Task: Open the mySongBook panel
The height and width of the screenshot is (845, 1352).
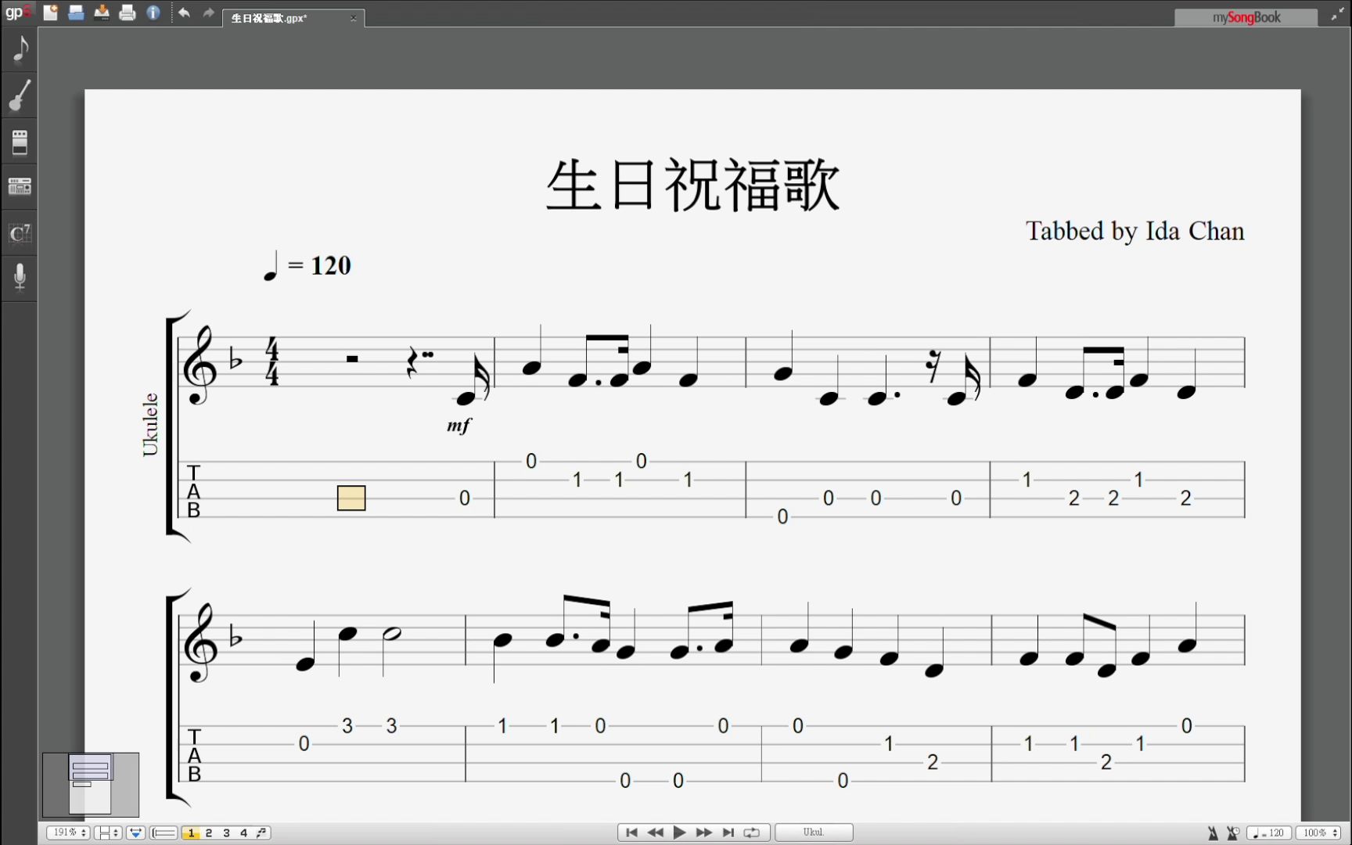Action: point(1246,17)
